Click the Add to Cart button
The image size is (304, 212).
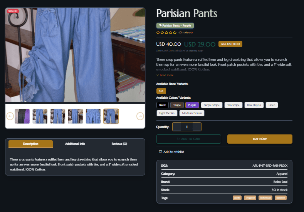coord(189,139)
